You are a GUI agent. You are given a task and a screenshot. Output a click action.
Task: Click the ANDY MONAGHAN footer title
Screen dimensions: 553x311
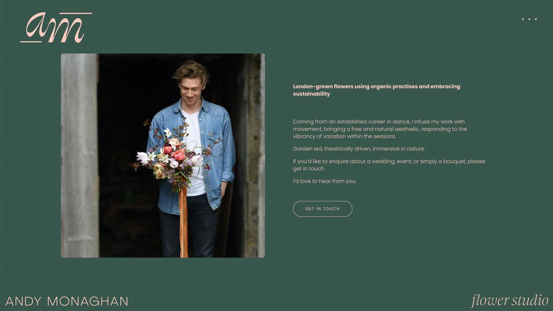click(x=67, y=301)
